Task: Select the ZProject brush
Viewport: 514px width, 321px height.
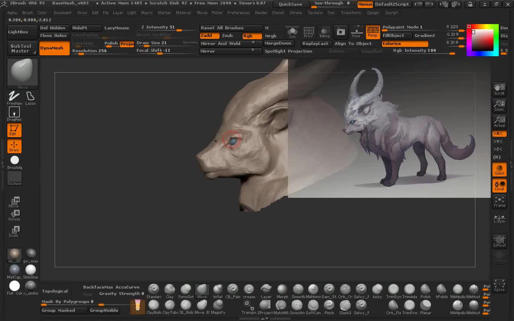Action: click(x=265, y=307)
